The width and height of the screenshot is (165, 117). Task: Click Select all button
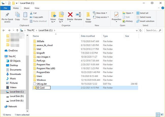[x=142, y=13]
